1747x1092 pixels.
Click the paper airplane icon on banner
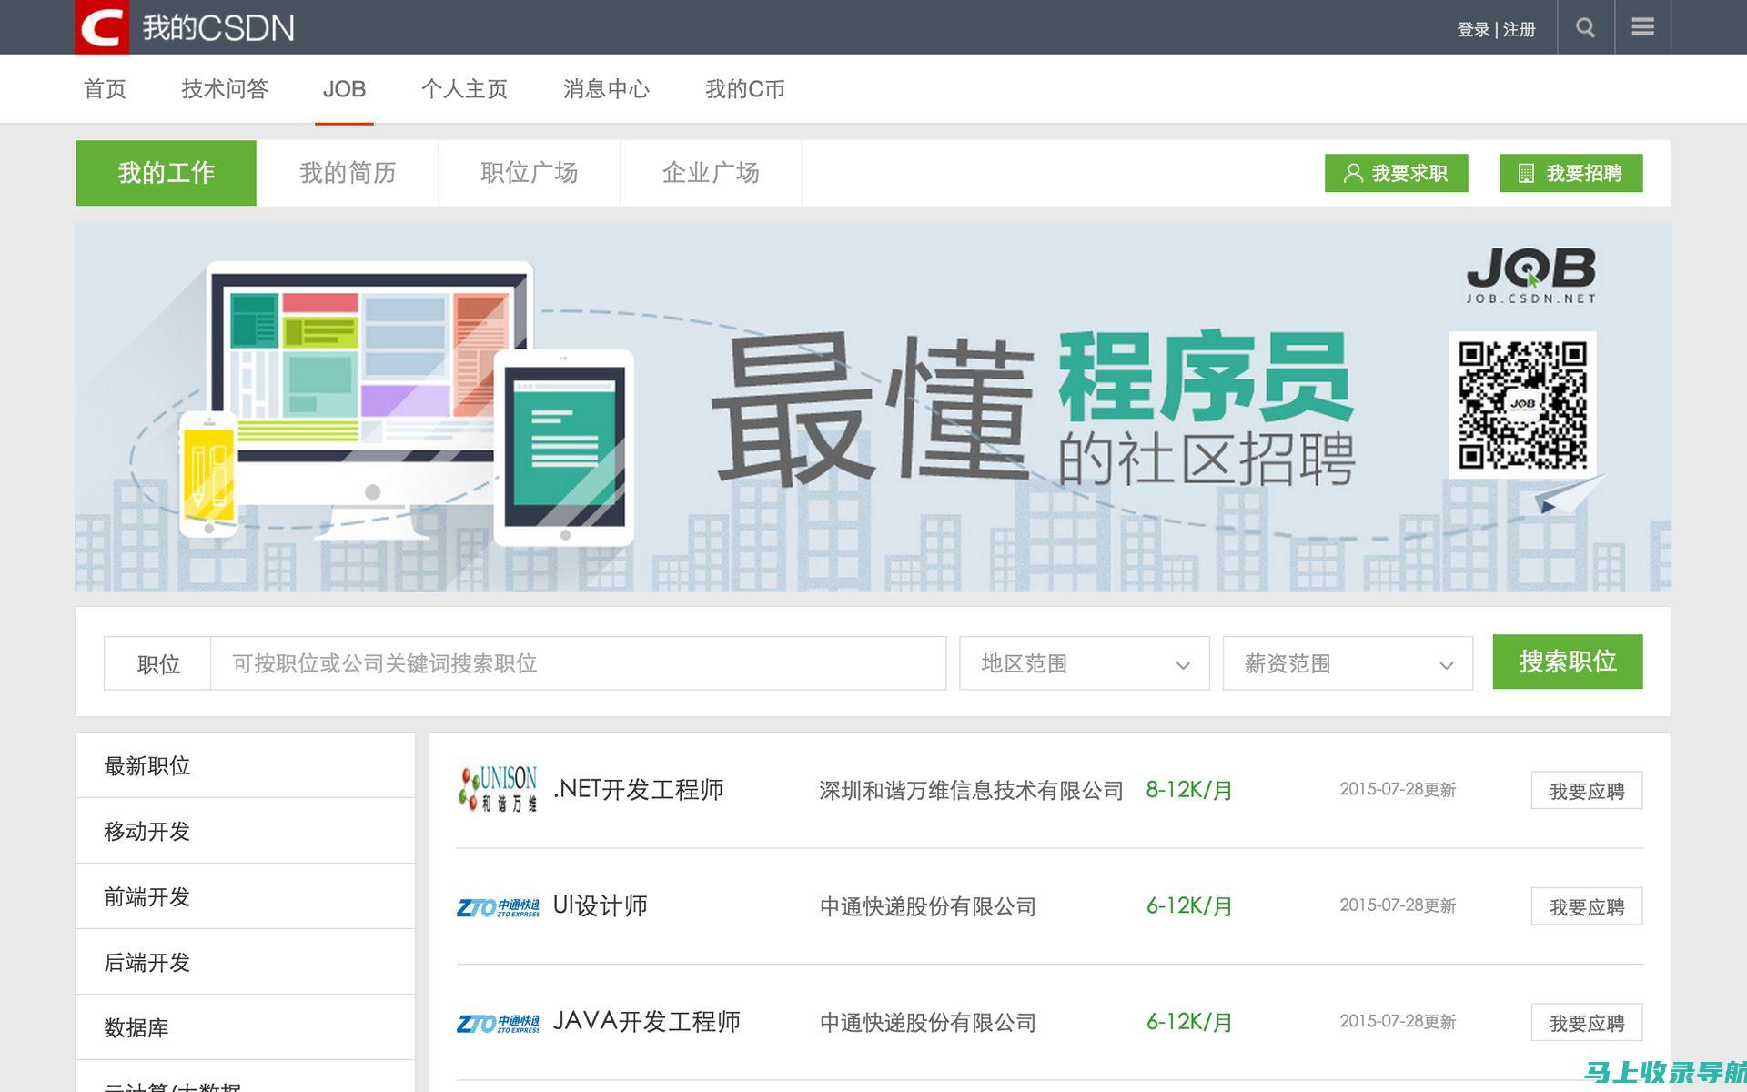click(1568, 494)
